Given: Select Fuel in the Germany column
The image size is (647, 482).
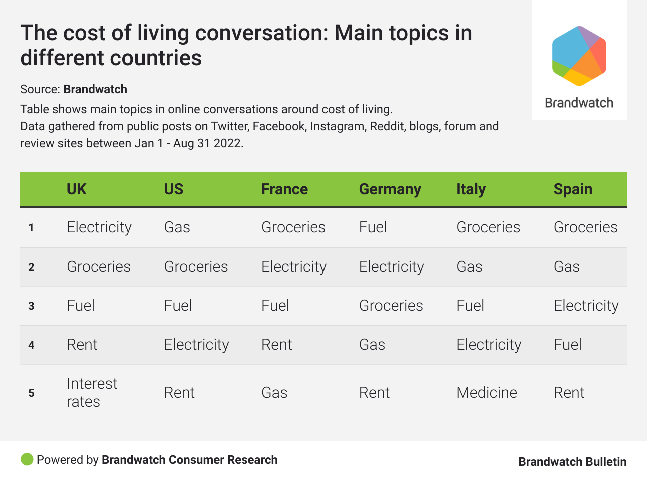Looking at the screenshot, I should click(373, 227).
